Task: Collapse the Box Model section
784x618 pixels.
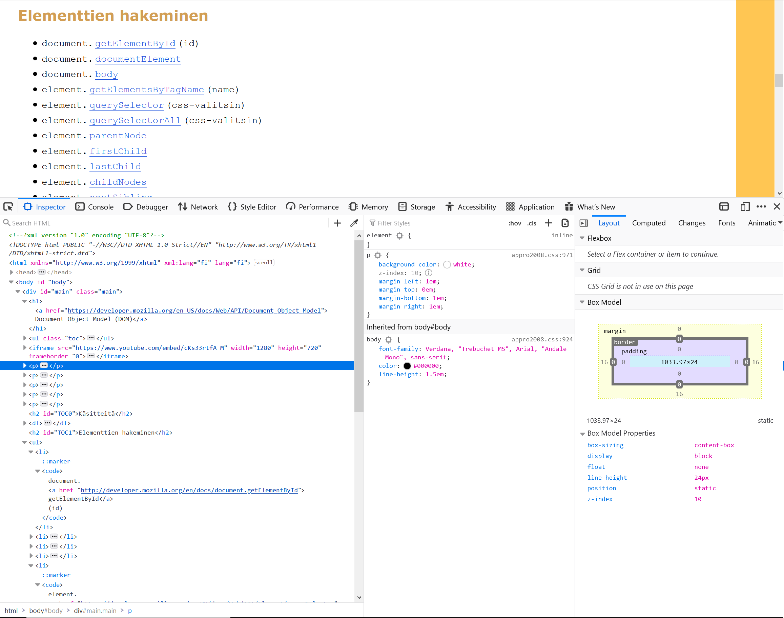Action: [582, 302]
